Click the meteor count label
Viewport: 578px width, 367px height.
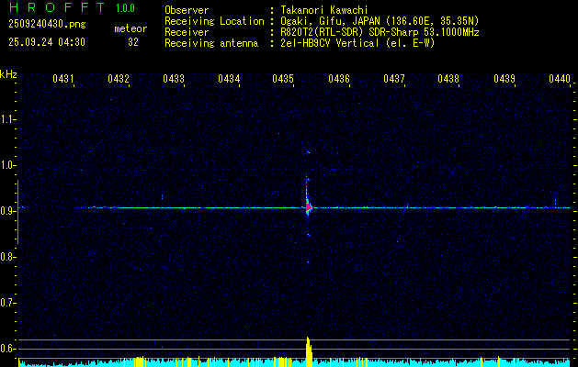click(130, 29)
